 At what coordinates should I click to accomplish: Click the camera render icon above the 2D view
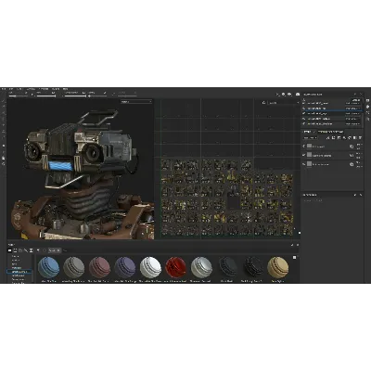click(x=298, y=95)
